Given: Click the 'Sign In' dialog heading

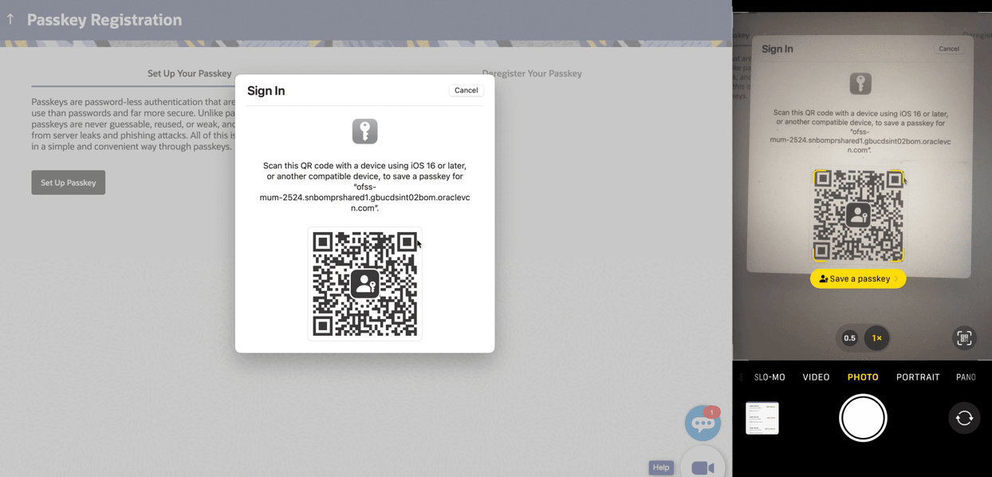Looking at the screenshot, I should [266, 91].
